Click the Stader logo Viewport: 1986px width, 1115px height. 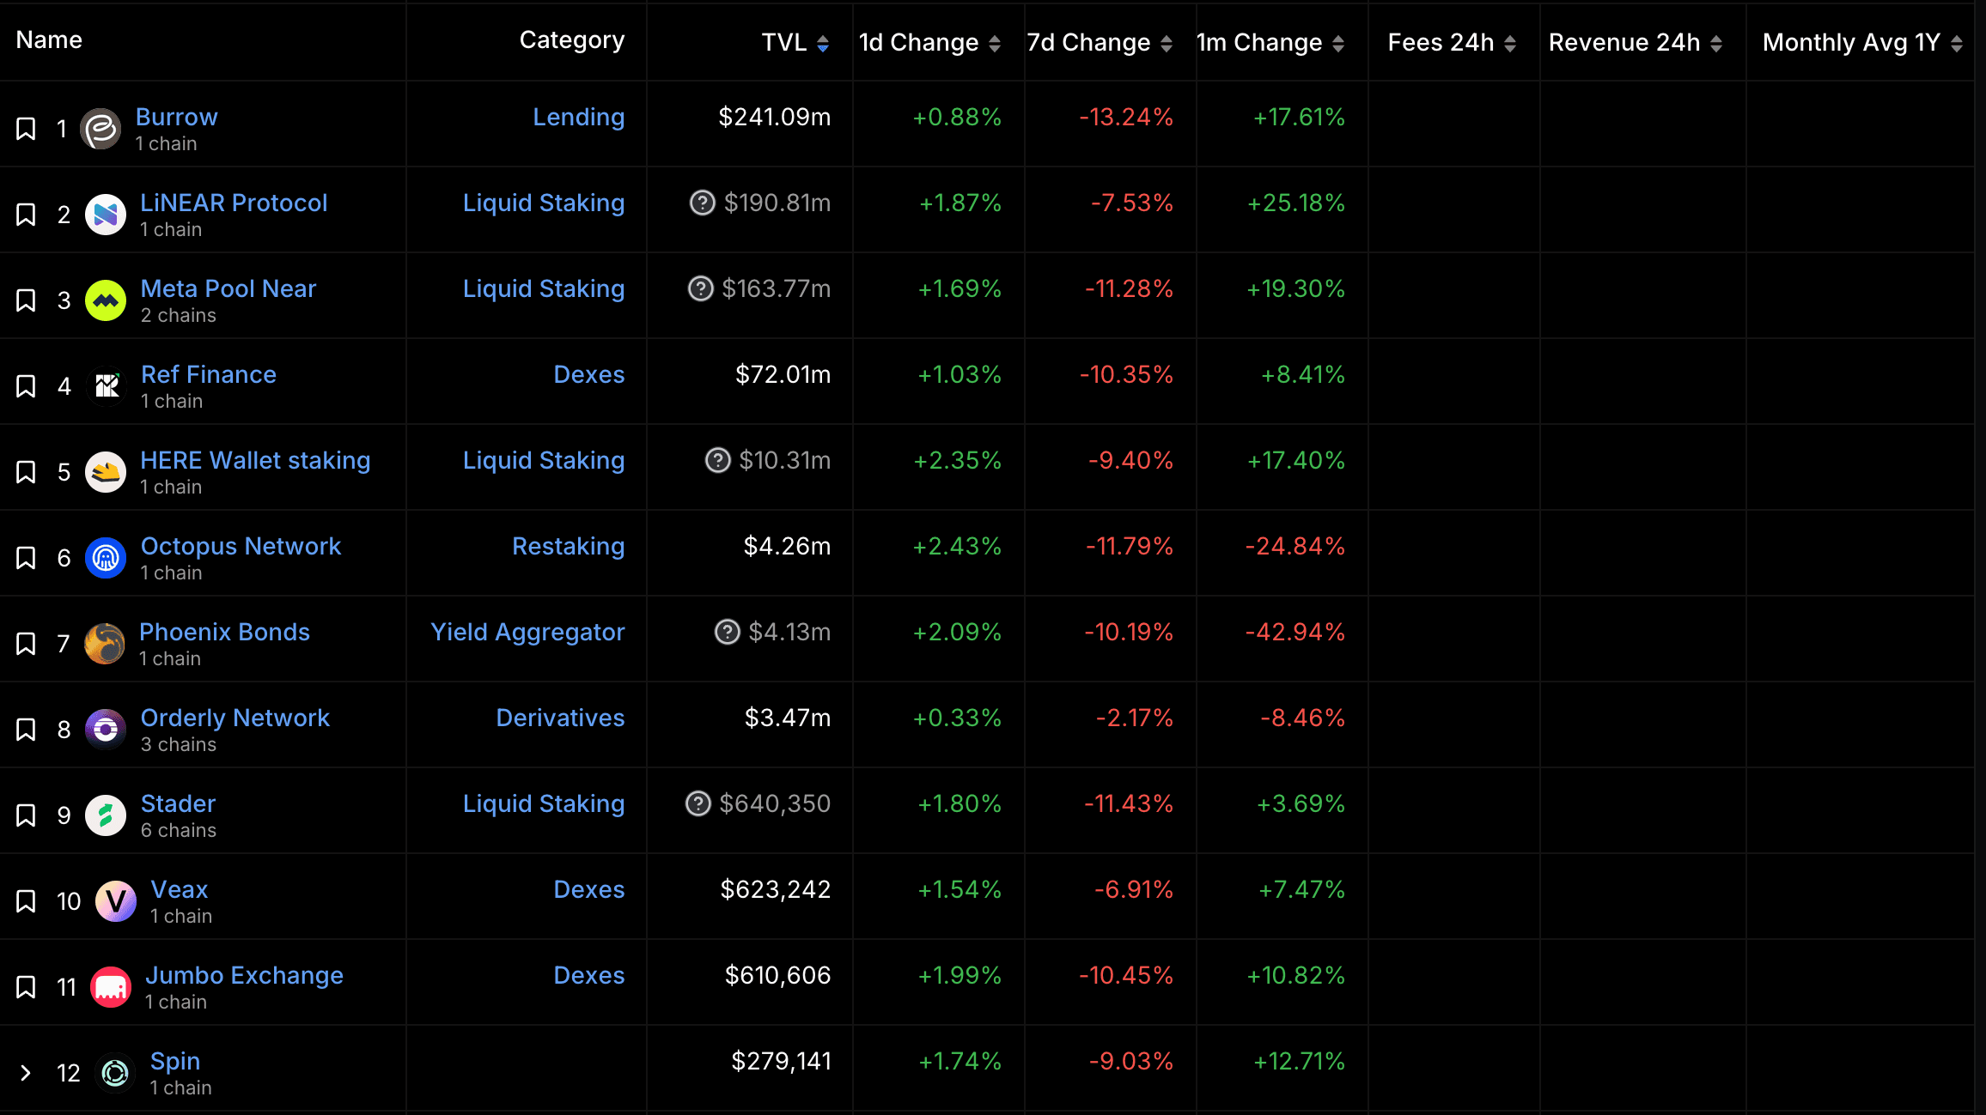[106, 815]
